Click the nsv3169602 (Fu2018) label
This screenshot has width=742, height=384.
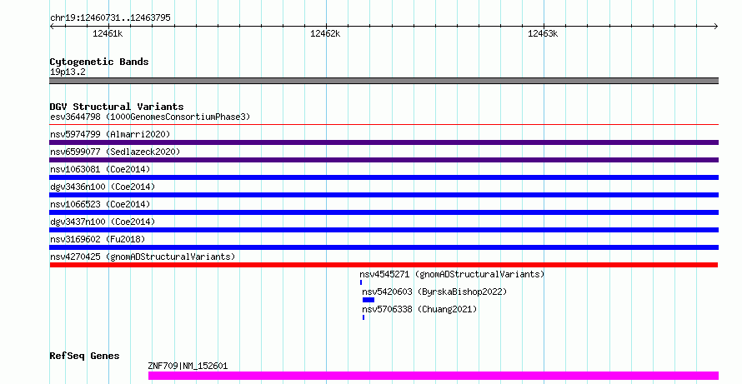point(98,239)
